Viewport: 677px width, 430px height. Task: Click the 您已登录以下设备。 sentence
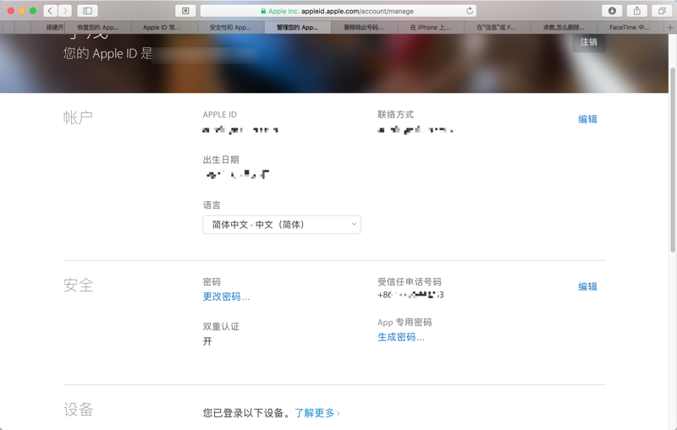248,413
